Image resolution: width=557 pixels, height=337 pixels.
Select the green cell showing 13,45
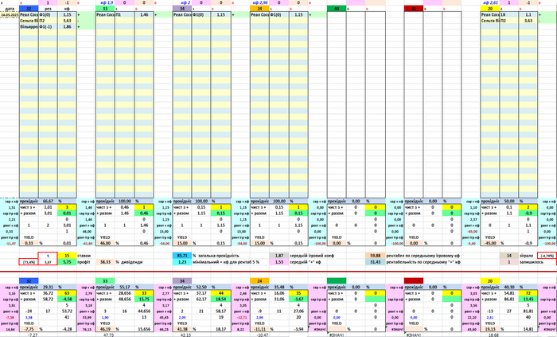[x=528, y=300]
